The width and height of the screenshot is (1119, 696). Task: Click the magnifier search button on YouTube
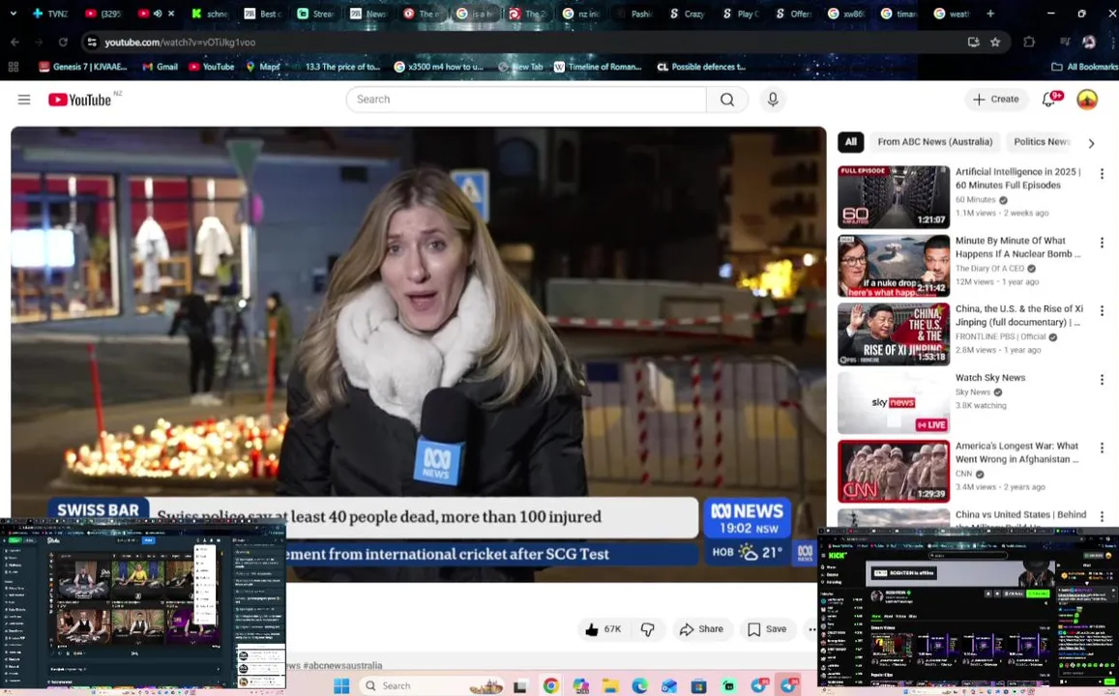[727, 100]
